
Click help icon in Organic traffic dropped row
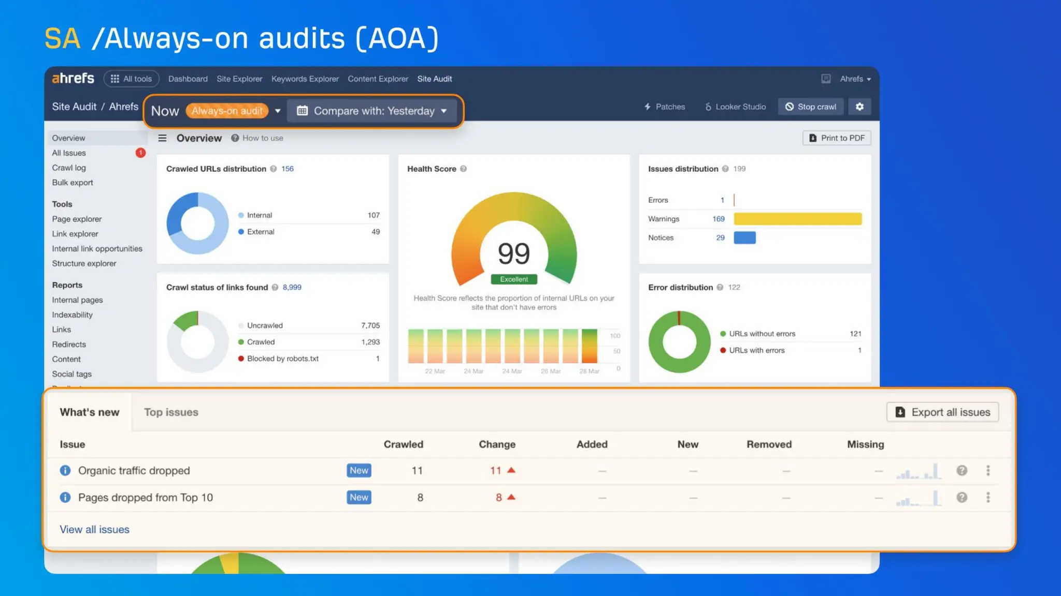pyautogui.click(x=962, y=470)
